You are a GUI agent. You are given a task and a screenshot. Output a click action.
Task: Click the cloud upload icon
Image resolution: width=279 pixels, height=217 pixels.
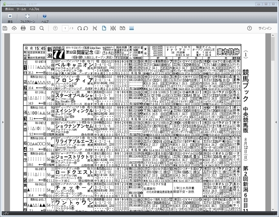point(14,28)
